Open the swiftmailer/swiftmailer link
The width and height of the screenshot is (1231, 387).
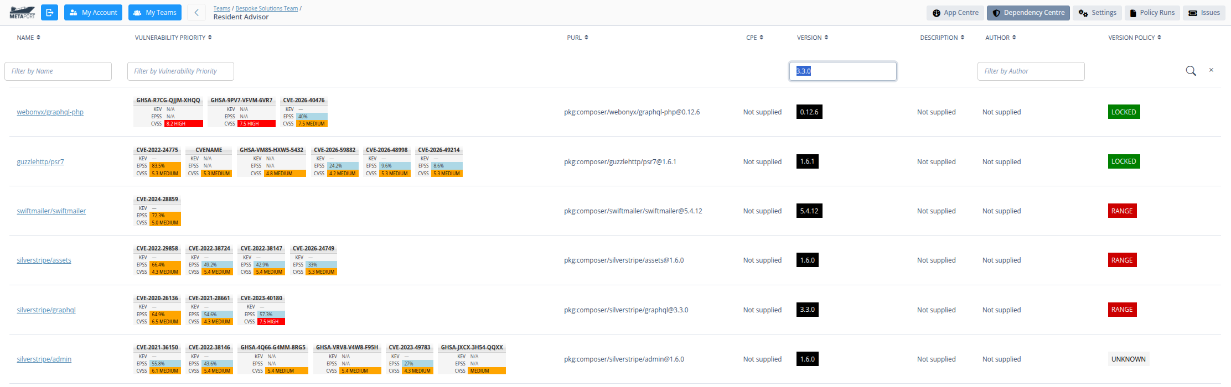[x=51, y=211]
